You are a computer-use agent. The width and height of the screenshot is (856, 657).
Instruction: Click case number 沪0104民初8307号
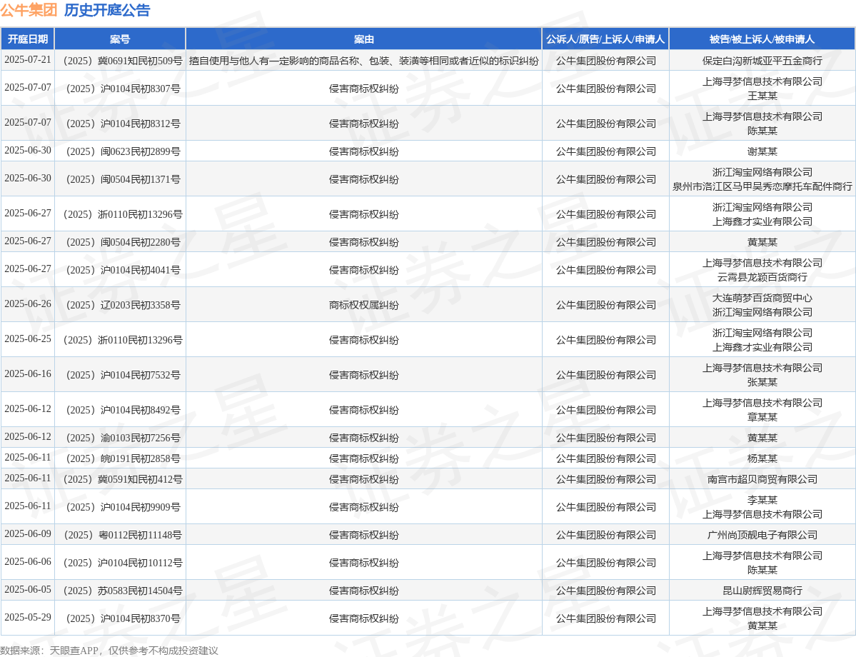click(120, 89)
